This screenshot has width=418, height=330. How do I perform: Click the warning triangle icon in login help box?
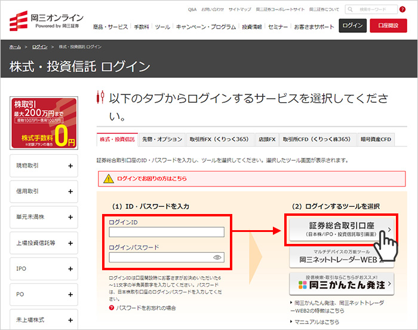(x=109, y=179)
